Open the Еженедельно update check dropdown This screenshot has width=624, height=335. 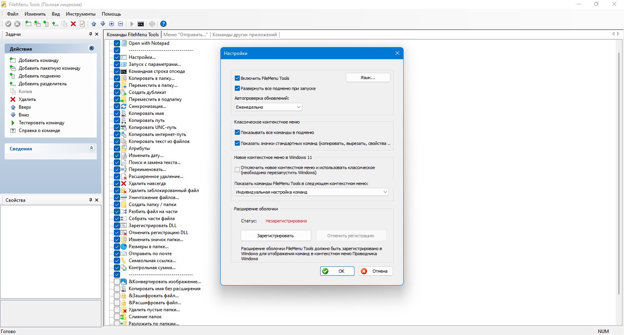coord(268,107)
